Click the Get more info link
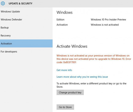Image resolution: width=133 pixels, height=112 pixels. [64, 70]
